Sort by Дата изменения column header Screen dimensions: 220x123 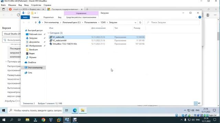(x=98, y=28)
